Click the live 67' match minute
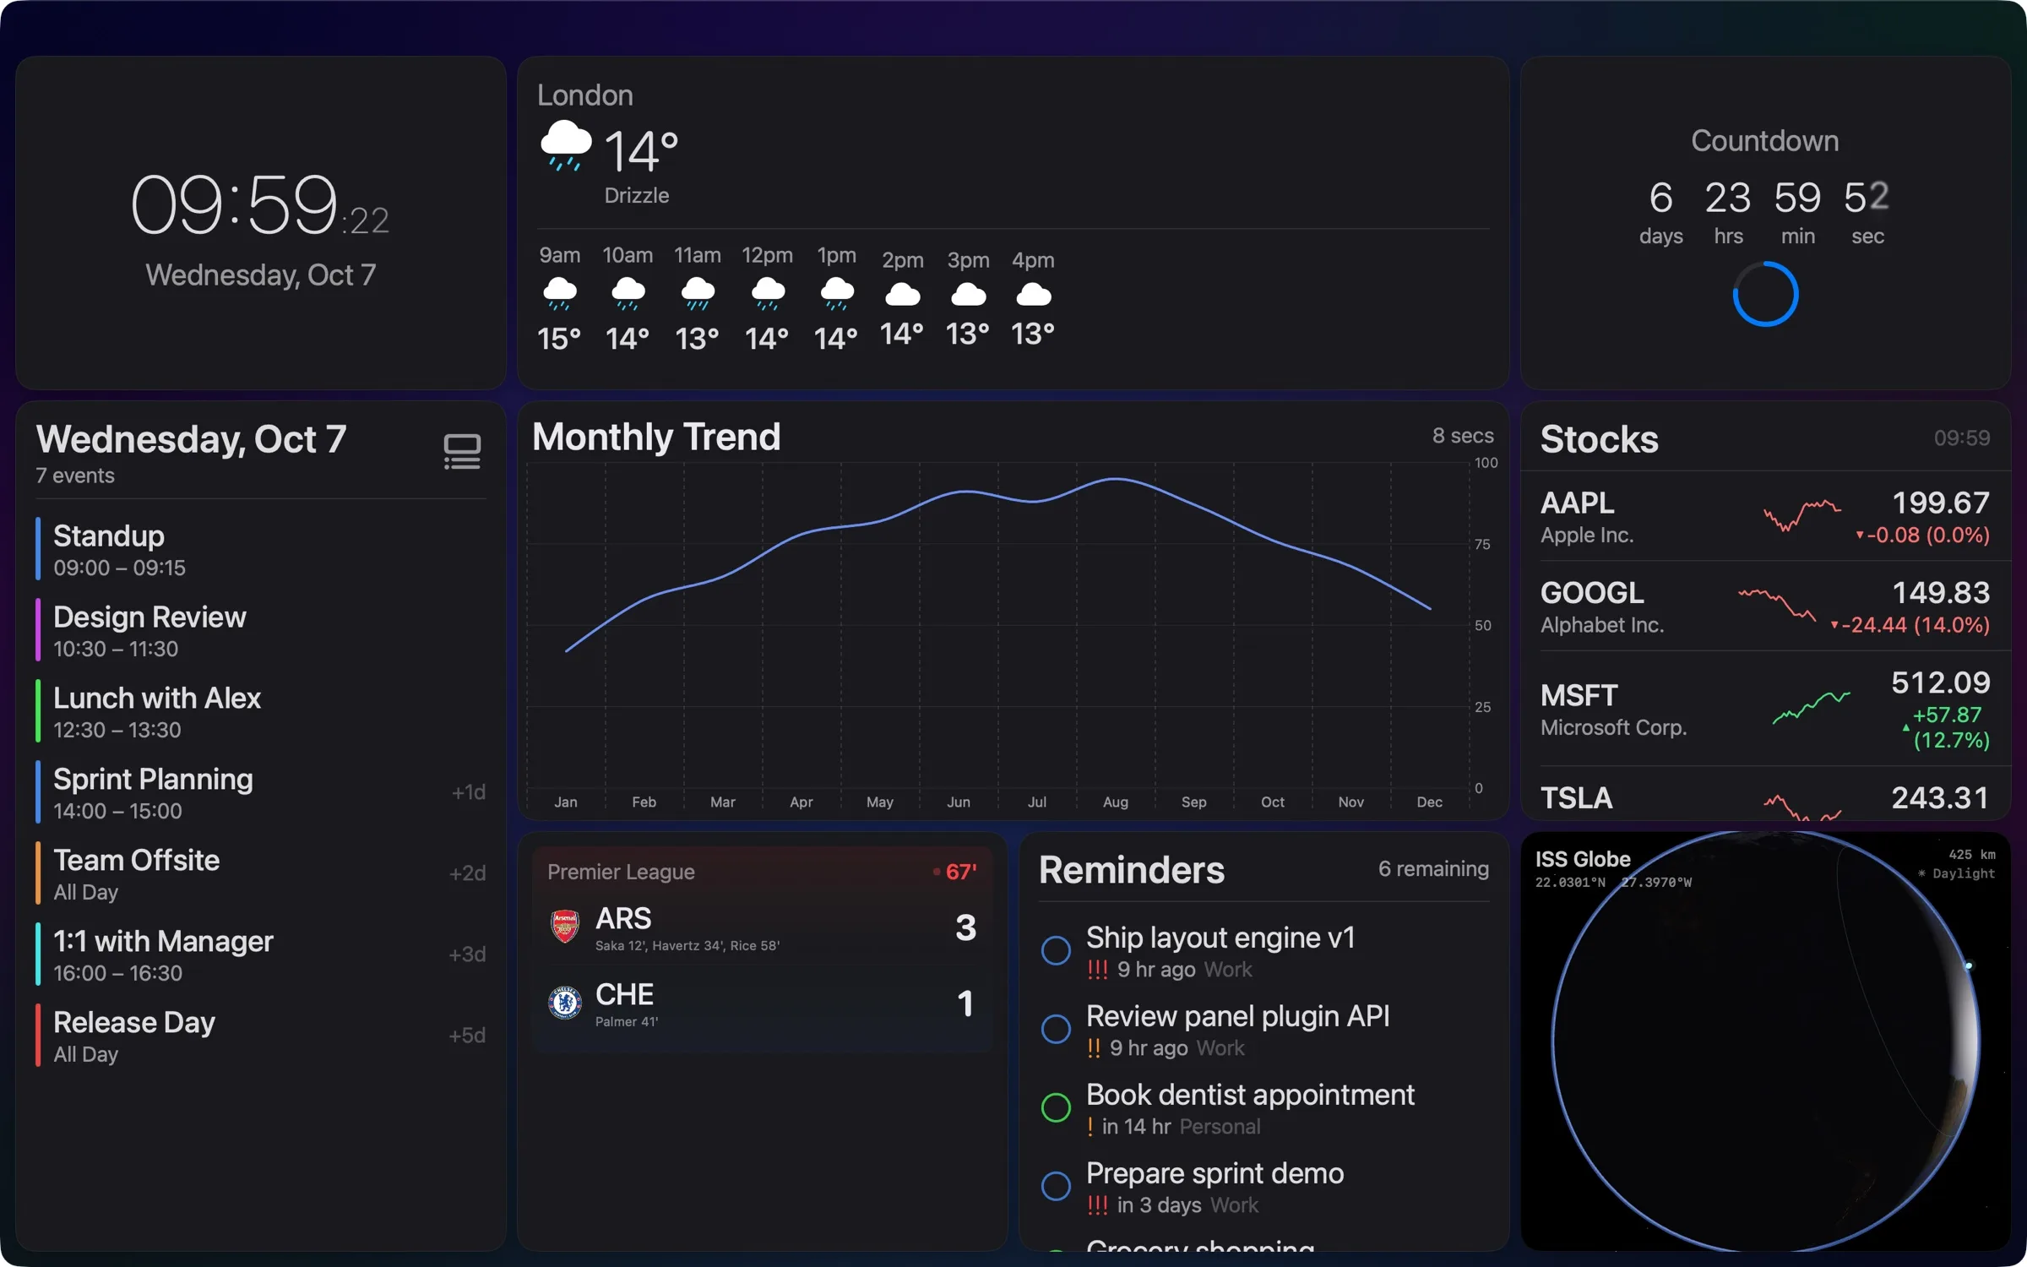2027x1267 pixels. click(961, 872)
